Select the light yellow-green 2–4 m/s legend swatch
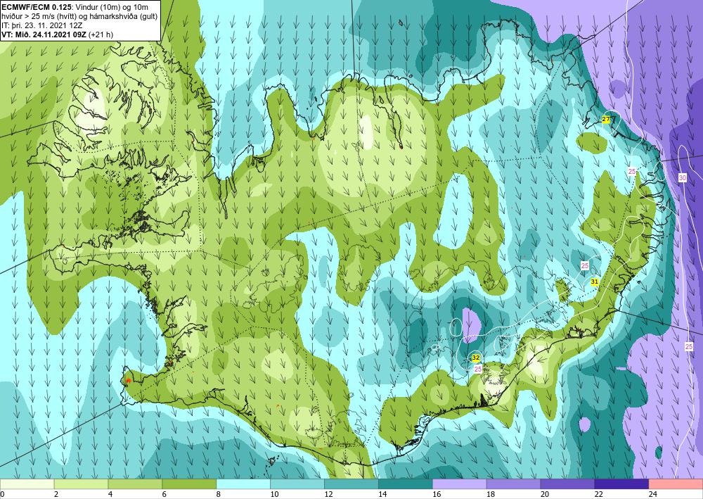This screenshot has height=499, width=703. [81, 484]
